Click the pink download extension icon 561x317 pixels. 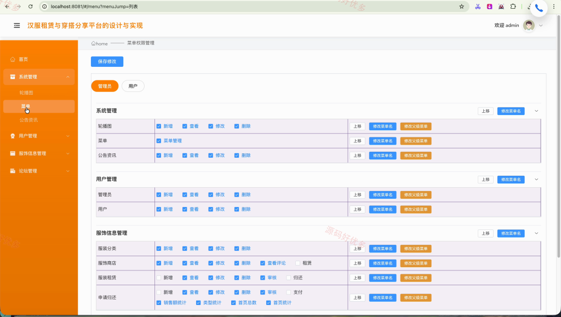point(489,7)
